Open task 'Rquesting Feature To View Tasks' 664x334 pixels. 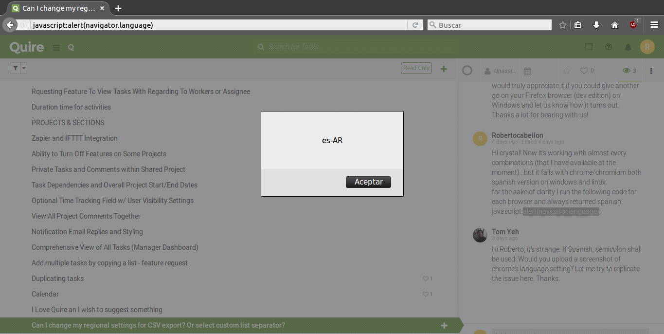coord(141,92)
